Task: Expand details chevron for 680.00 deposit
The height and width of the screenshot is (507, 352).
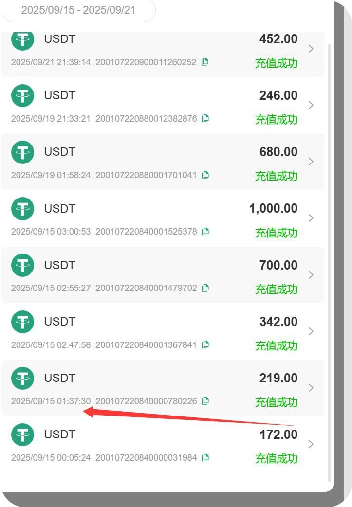Action: (x=311, y=162)
